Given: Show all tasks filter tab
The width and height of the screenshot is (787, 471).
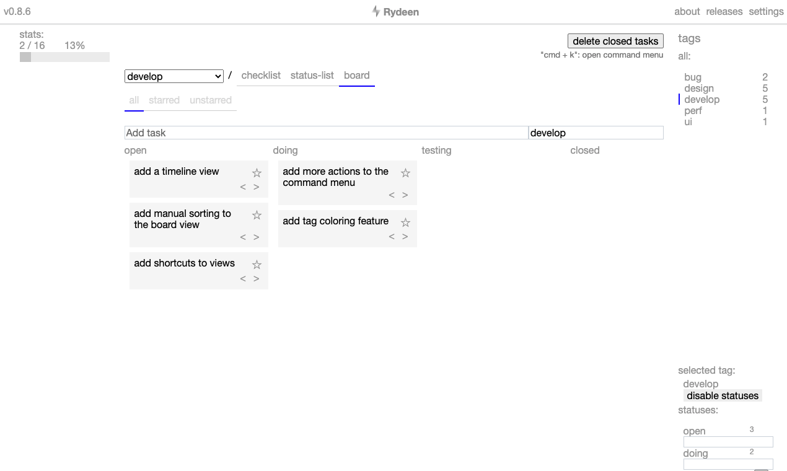Looking at the screenshot, I should coord(134,100).
